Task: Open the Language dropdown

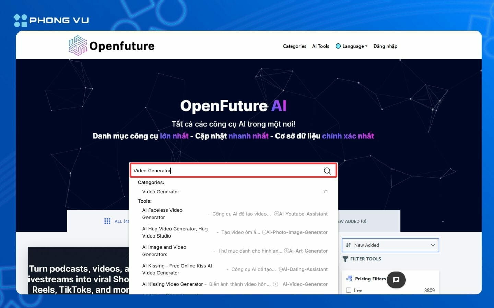Action: pos(351,46)
